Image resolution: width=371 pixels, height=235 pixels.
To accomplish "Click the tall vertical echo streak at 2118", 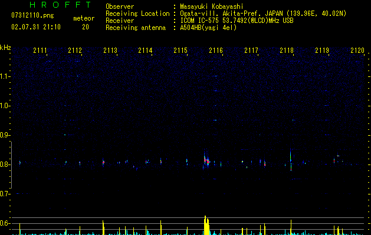I will pyautogui.click(x=291, y=159).
